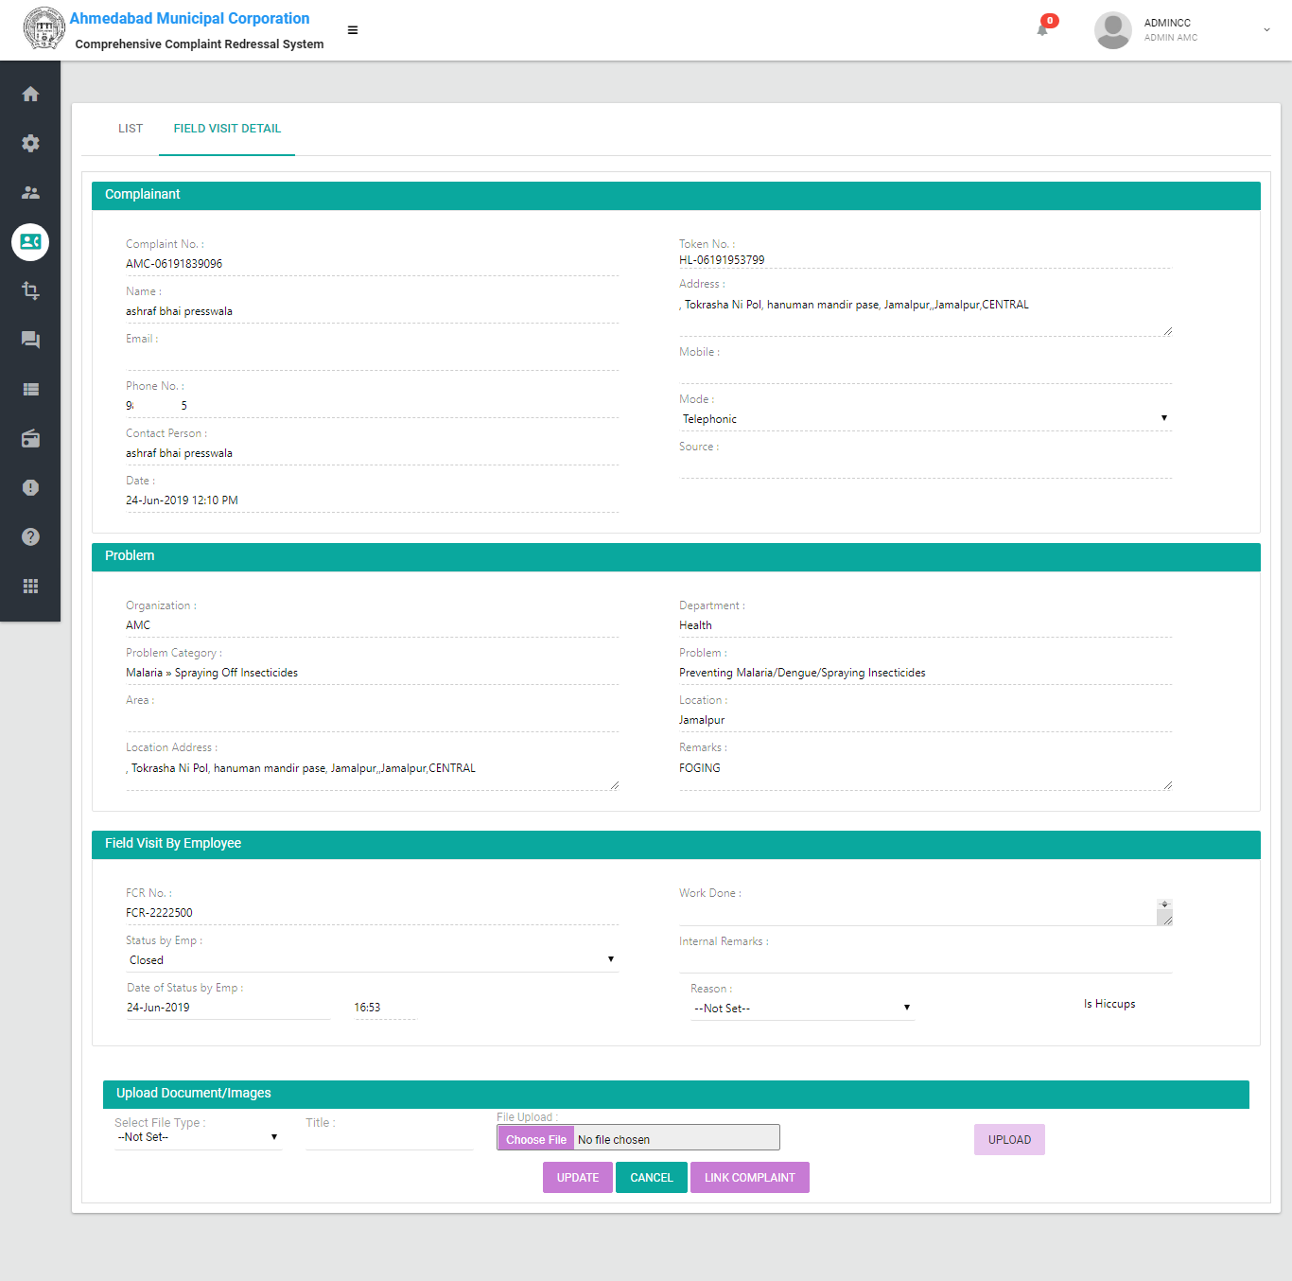1292x1281 pixels.
Task: Click the Choose File button
Action: point(536,1139)
